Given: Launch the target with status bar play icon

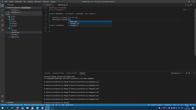Looking at the screenshot, I should click(x=59, y=105).
